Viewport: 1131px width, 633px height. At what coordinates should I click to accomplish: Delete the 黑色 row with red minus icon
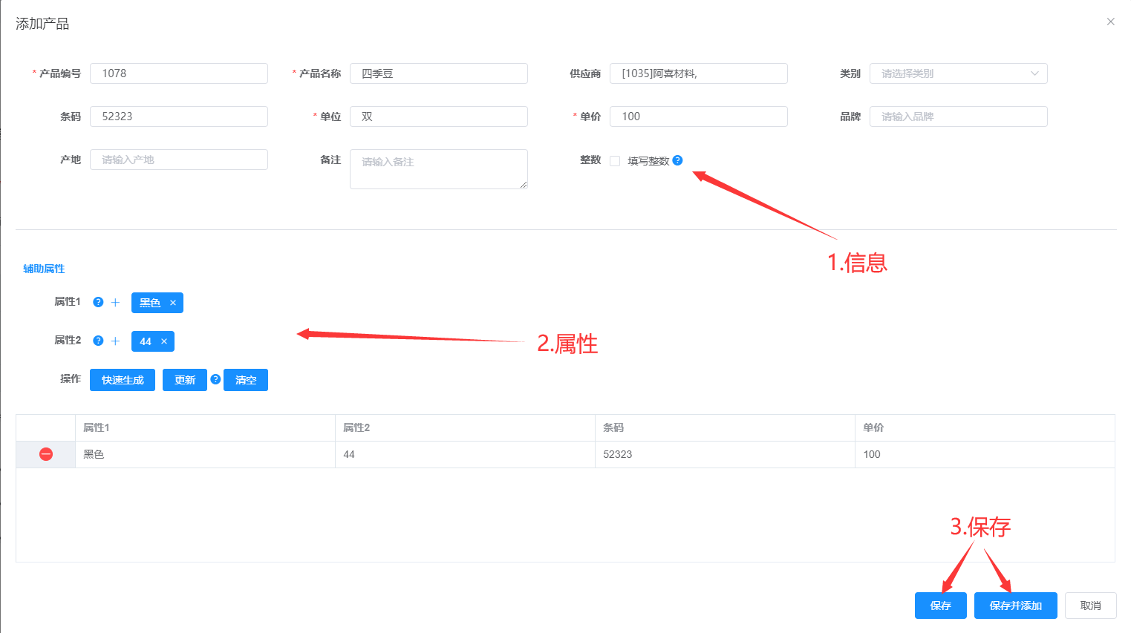(46, 454)
